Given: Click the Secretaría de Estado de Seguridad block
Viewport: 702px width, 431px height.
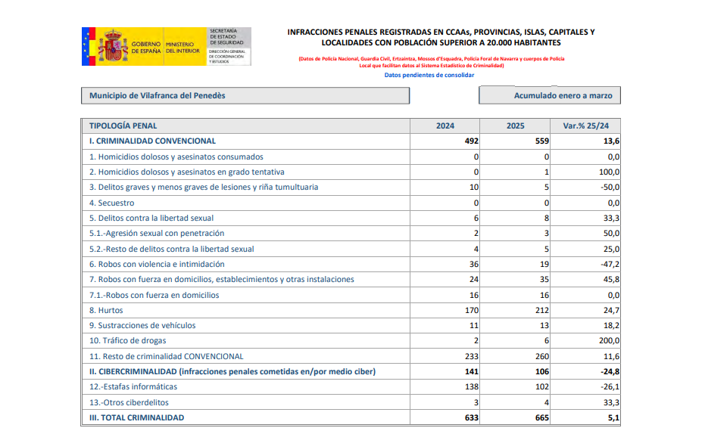Looking at the screenshot, I should click(228, 47).
